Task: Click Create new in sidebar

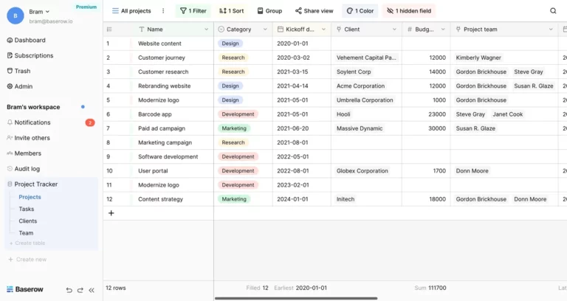Action: (x=31, y=259)
